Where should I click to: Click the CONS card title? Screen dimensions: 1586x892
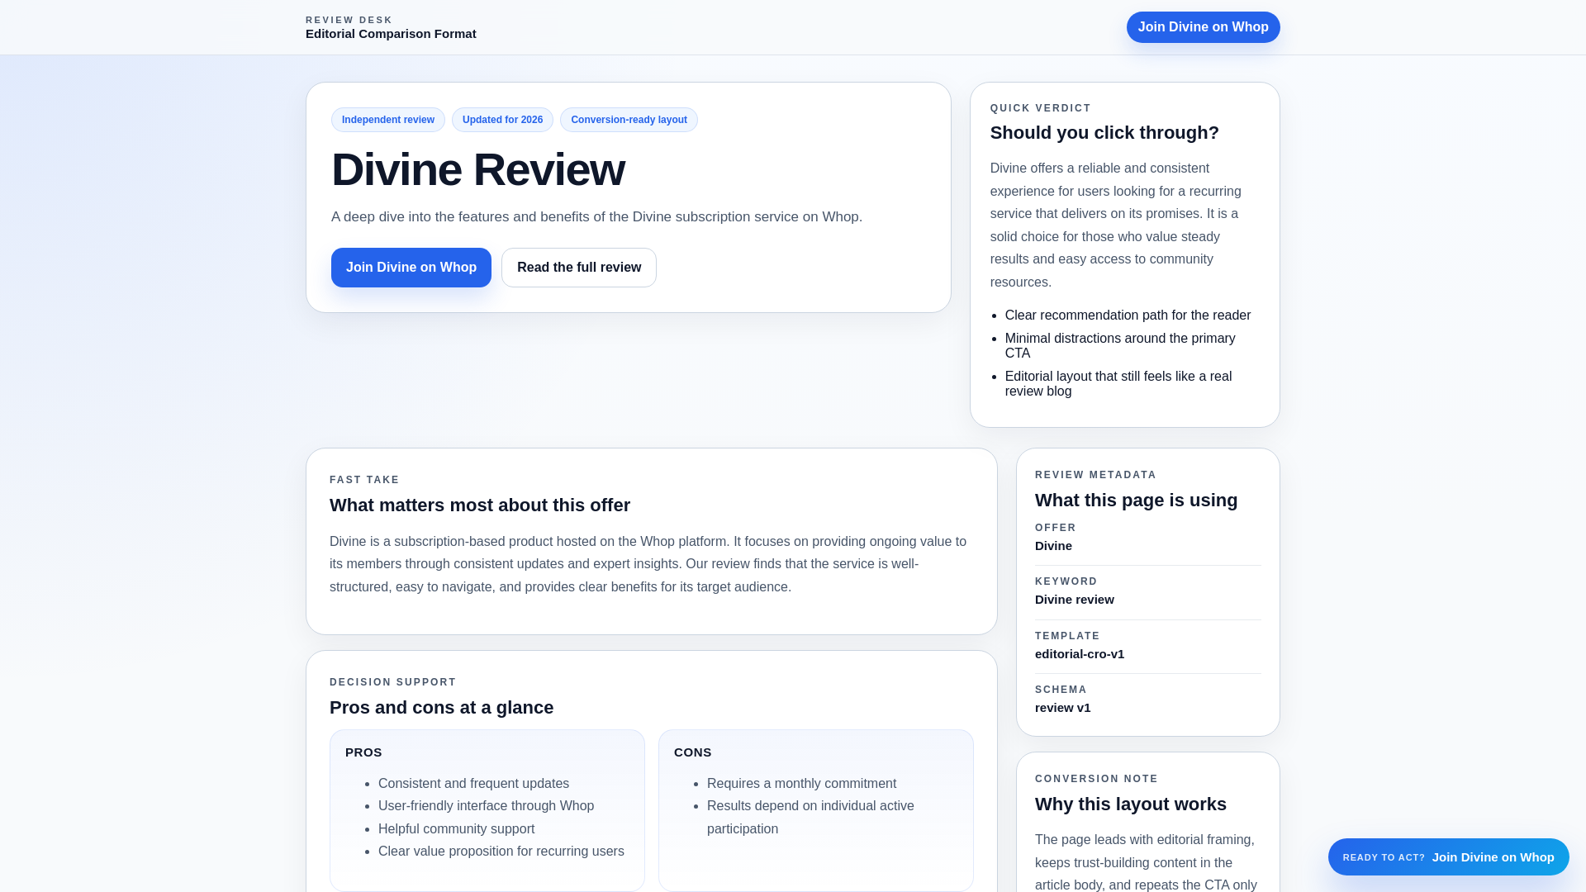tap(692, 752)
